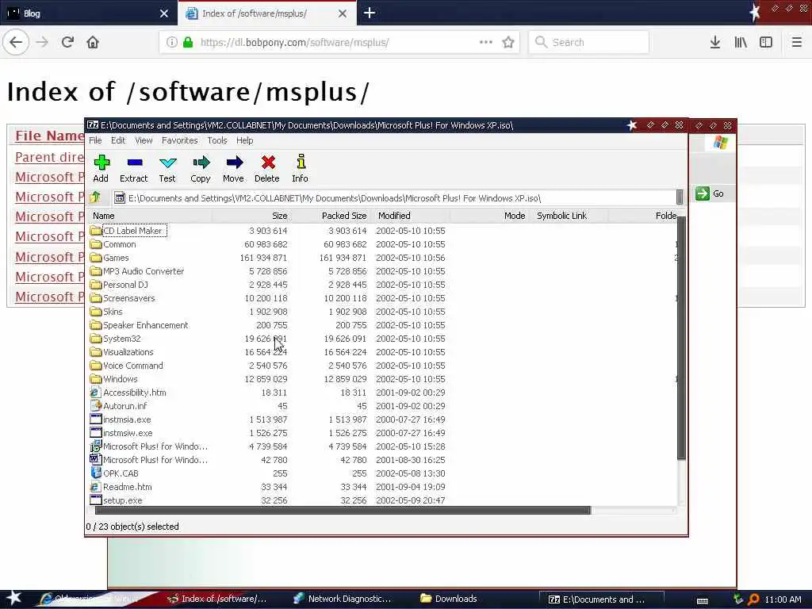Click the Copy toolbar icon
This screenshot has width=812, height=609.
pyautogui.click(x=201, y=168)
